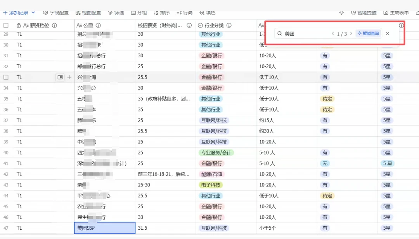Click the info icon beside 薪资档位 header
Image resolution: width=419 pixels, height=239 pixels.
click(x=55, y=25)
